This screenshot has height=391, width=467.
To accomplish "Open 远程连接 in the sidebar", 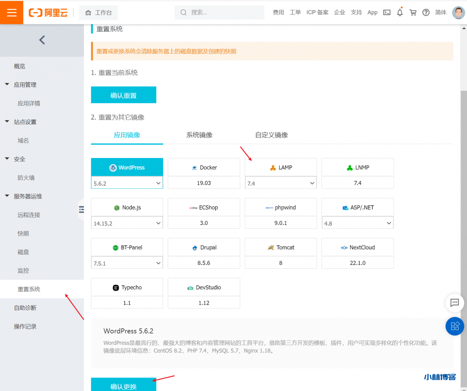I will 29,215.
